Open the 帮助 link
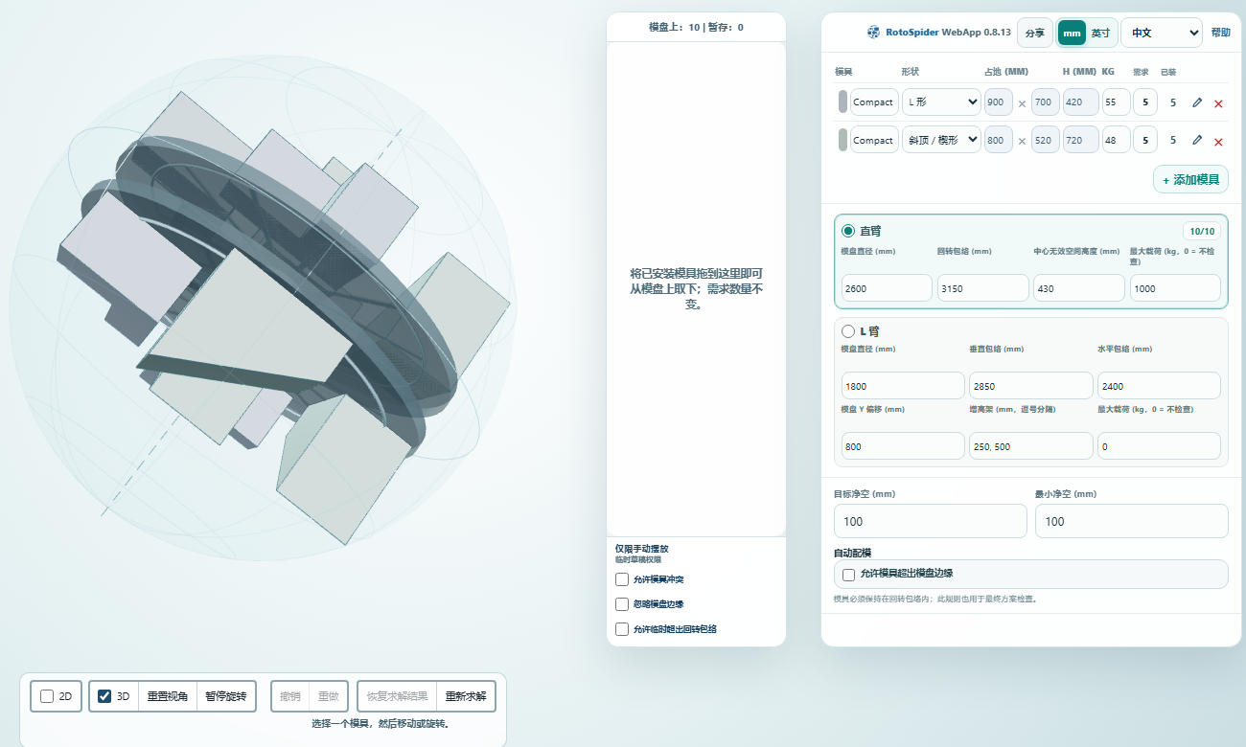The height and width of the screenshot is (747, 1246). click(1220, 33)
